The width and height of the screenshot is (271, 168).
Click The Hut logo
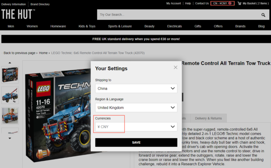[x=18, y=14]
